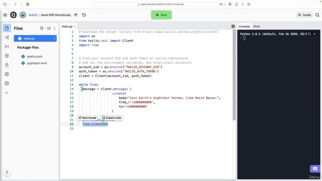Show the browser tab overview
Viewport: 322px width, 181px height.
pos(249,4)
